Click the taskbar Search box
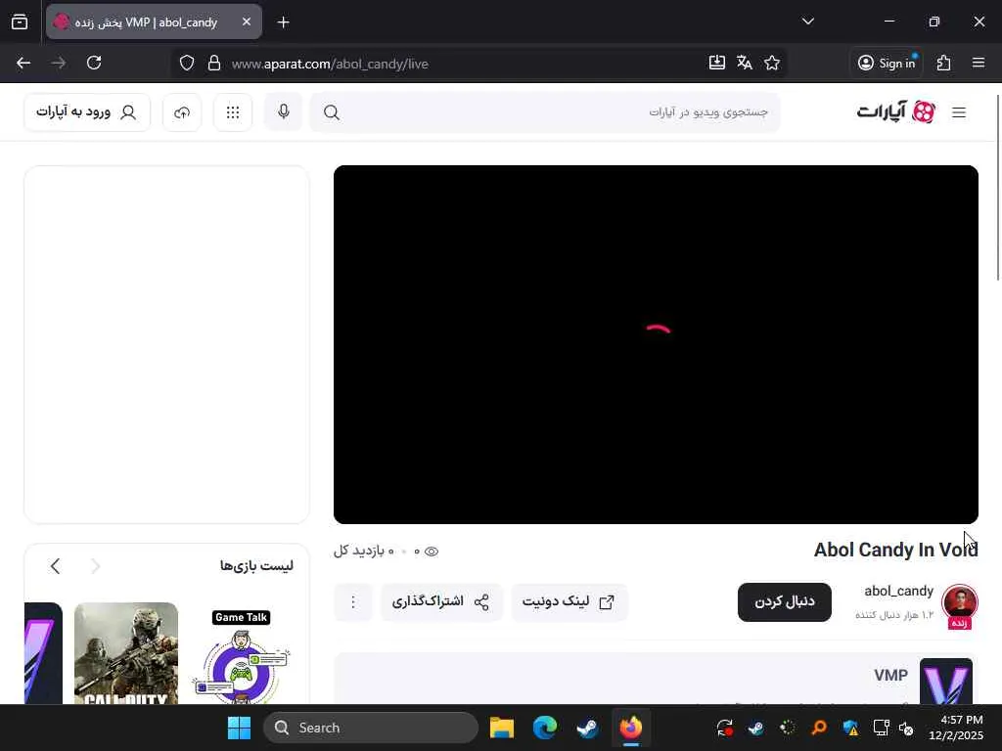 (x=371, y=728)
